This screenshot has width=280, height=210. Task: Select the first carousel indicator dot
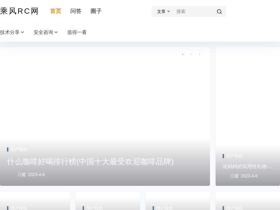(183, 54)
